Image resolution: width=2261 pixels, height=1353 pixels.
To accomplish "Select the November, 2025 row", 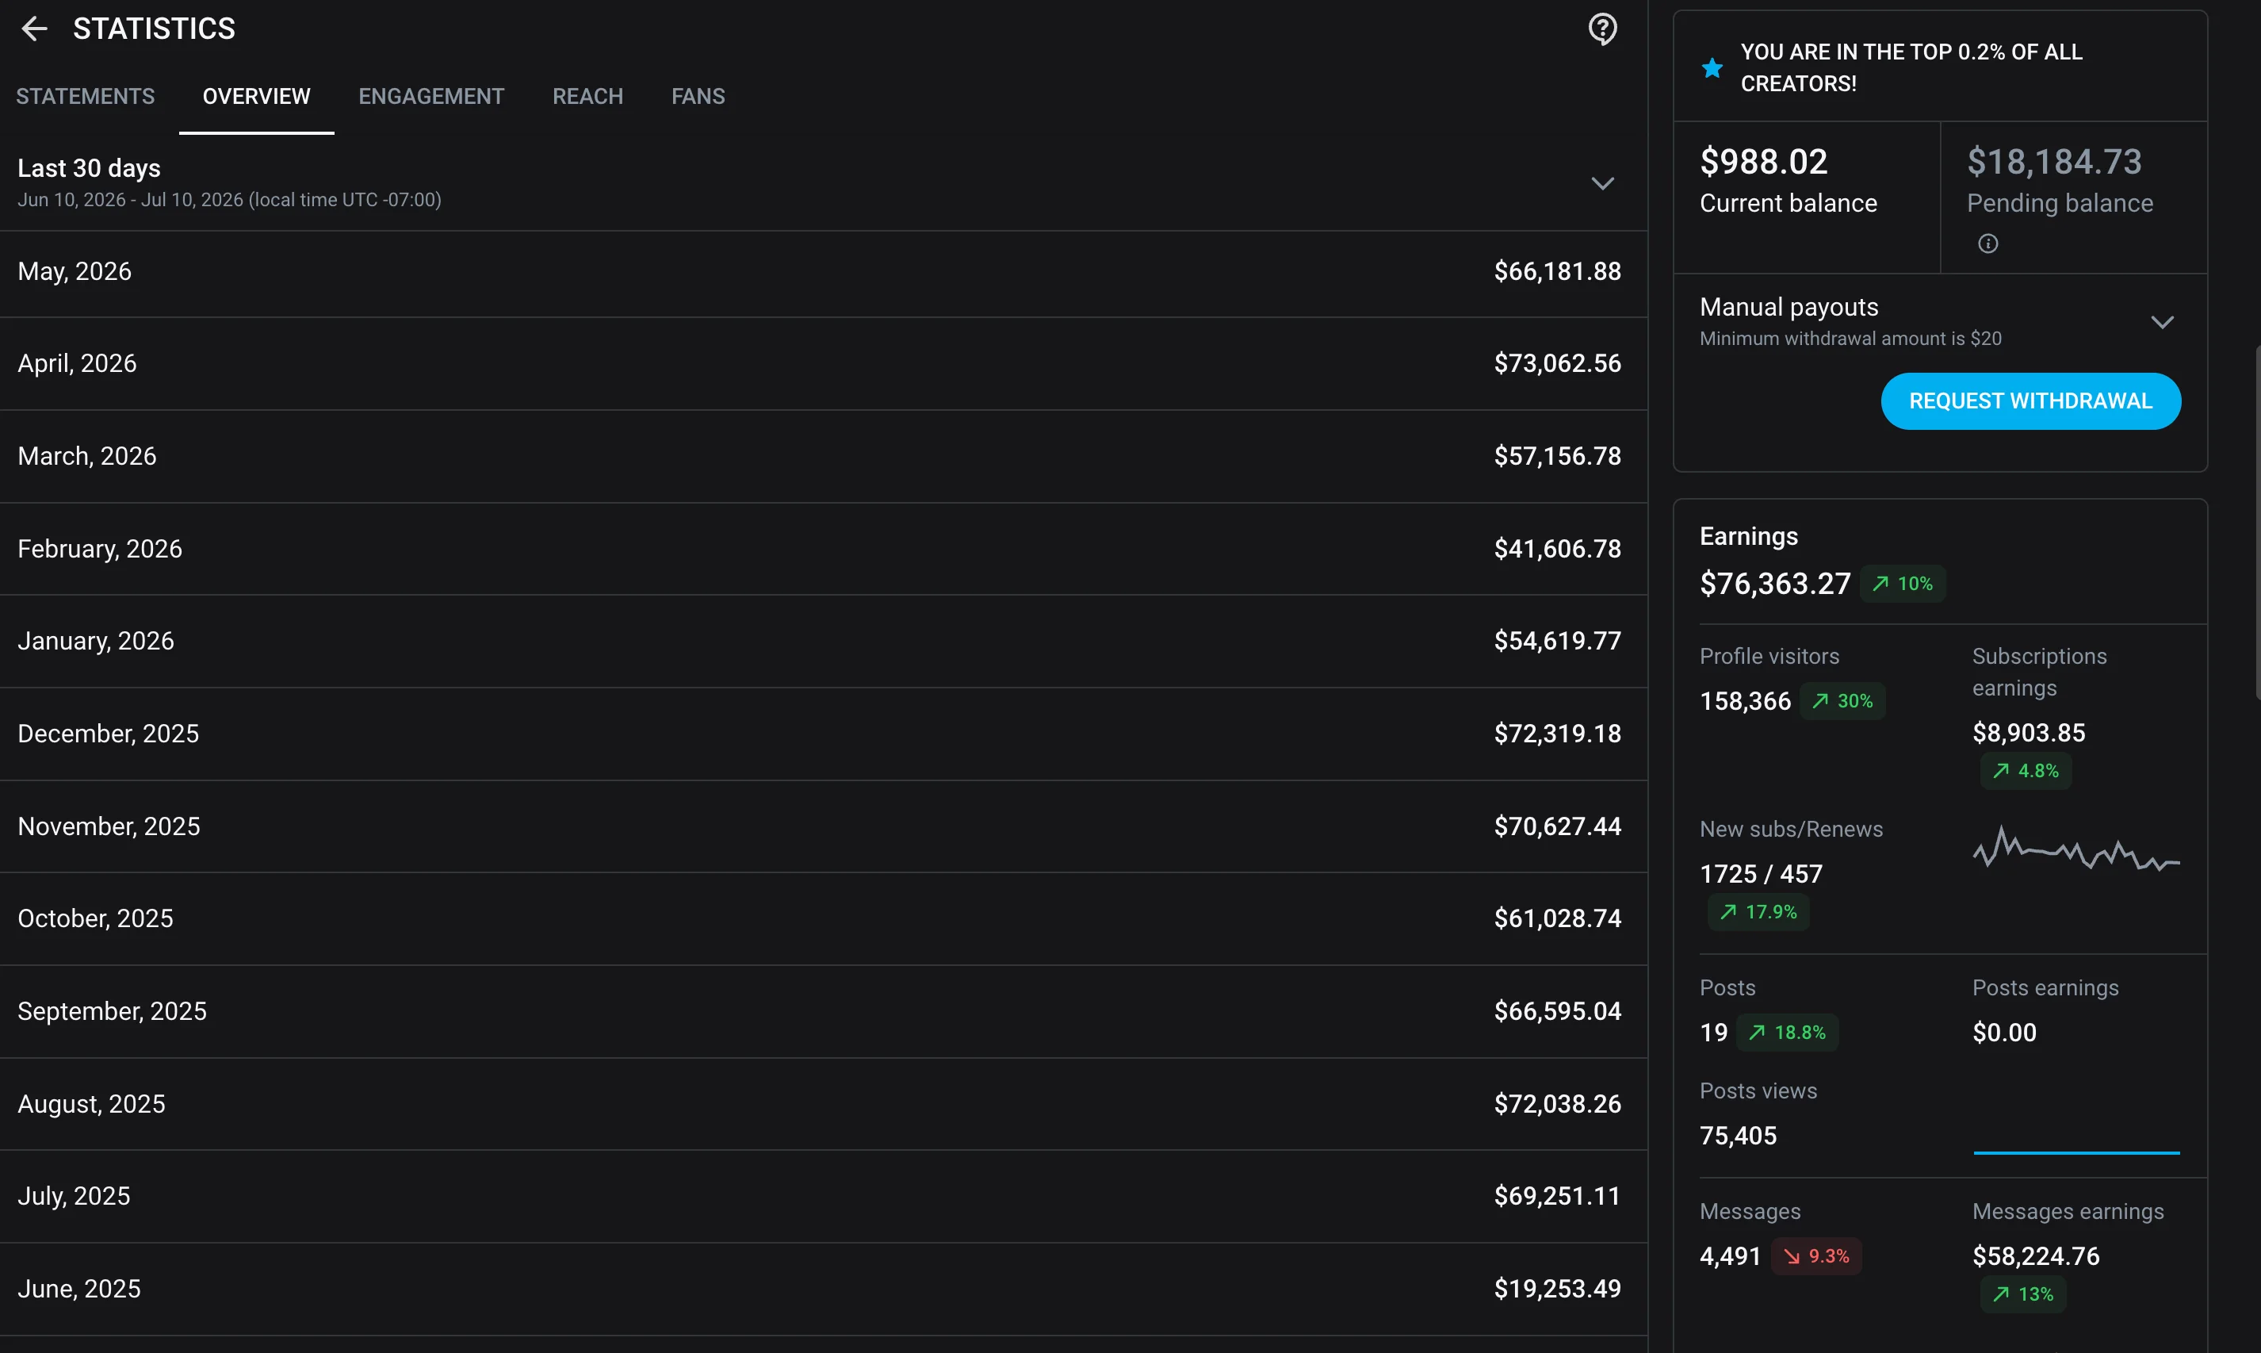I will [823, 826].
